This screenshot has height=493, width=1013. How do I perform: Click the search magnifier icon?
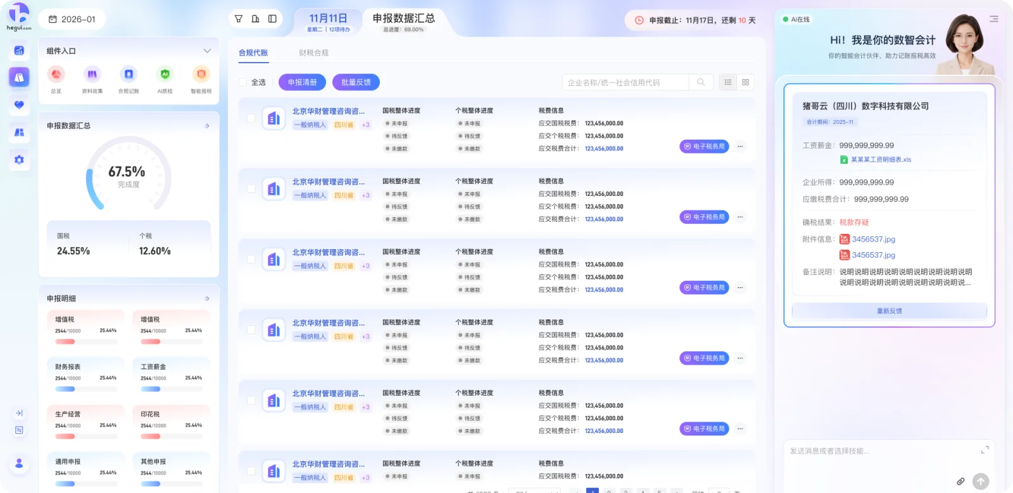click(x=701, y=82)
